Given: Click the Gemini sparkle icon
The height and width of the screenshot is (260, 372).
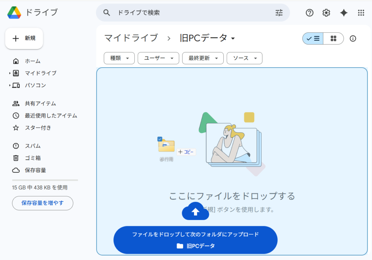Looking at the screenshot, I should tap(344, 13).
